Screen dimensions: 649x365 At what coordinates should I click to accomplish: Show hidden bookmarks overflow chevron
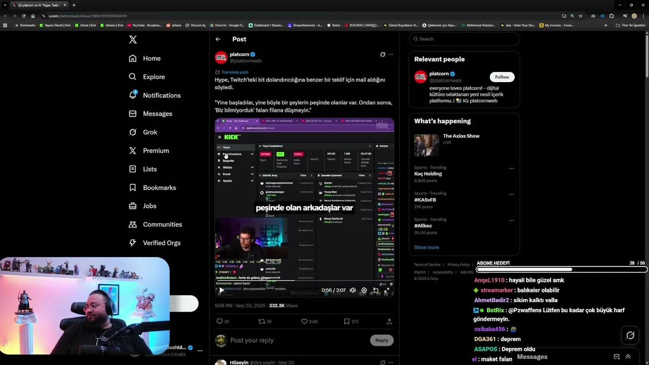click(605, 25)
